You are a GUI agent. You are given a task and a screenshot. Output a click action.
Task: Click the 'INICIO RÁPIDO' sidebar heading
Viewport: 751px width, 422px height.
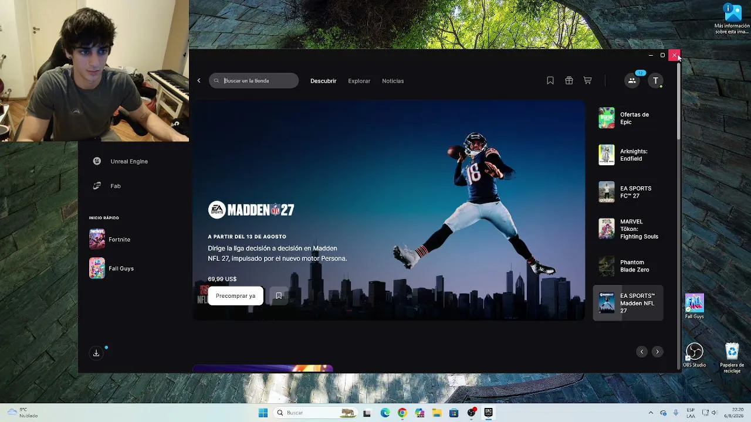click(104, 218)
